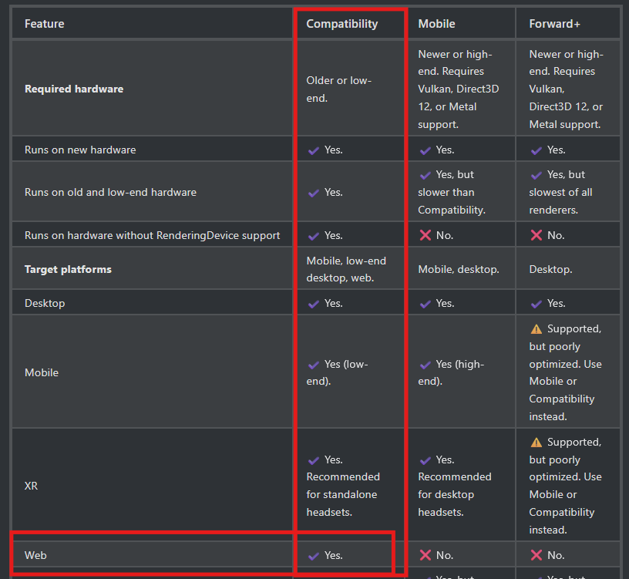
Task: Click the Required hardware row label
Action: pos(74,89)
